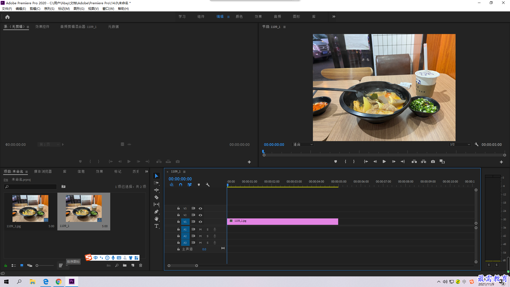Viewport: 510px width, 287px height.
Task: Switch Project panel to List view
Action: tap(14, 265)
